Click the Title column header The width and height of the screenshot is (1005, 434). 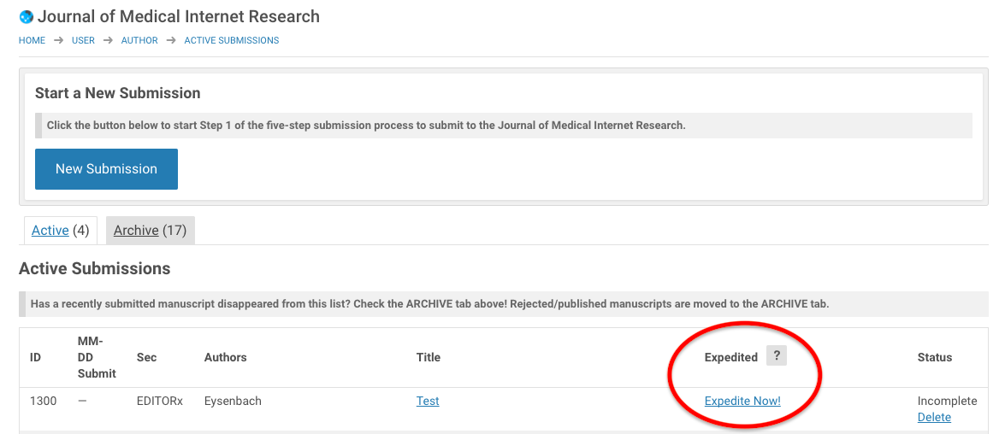429,357
